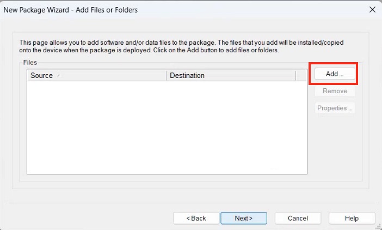Click the divider between Source and Destination
Screen dimensions: 382x230
click(166, 76)
